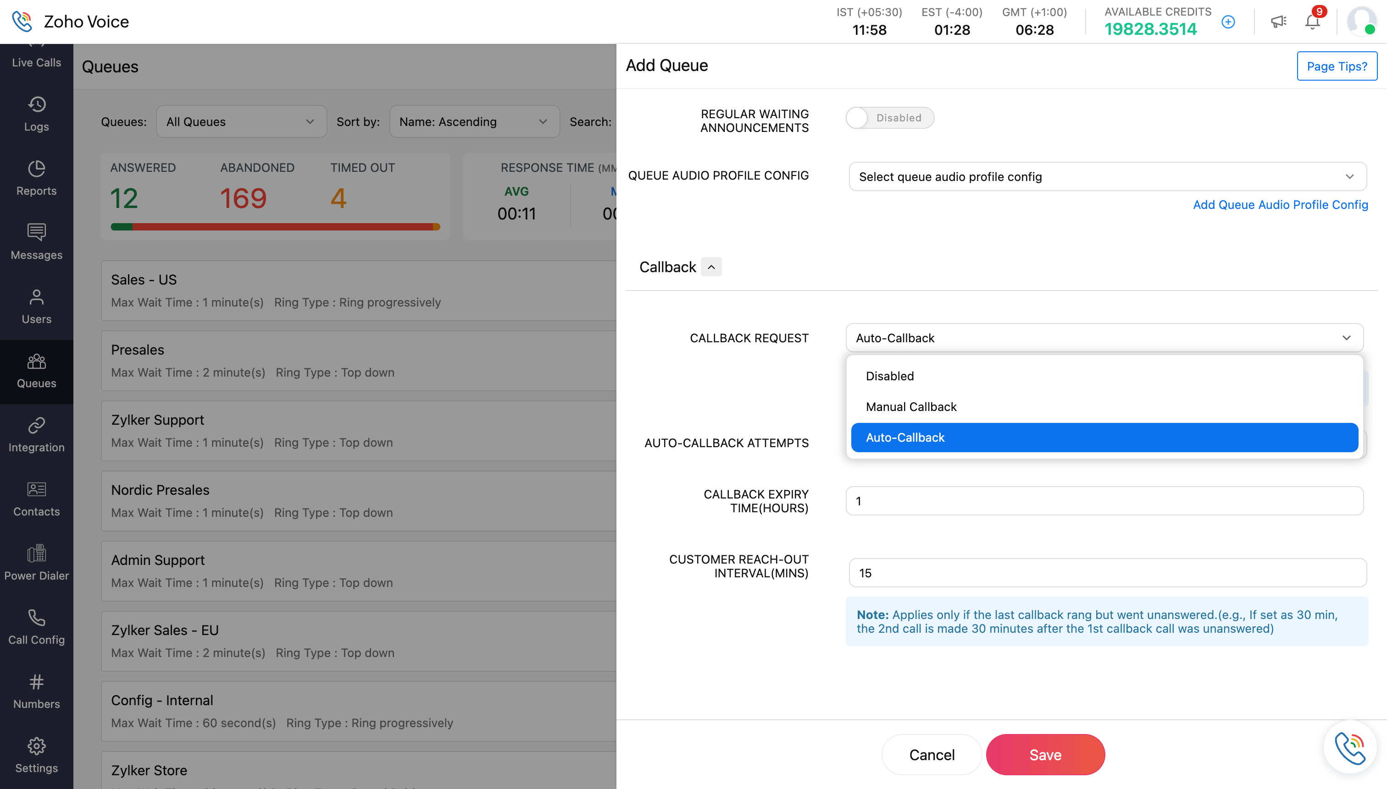
Task: Open the queue audio profile config dropdown
Action: tap(1106, 177)
